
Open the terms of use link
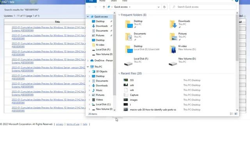click(73, 124)
